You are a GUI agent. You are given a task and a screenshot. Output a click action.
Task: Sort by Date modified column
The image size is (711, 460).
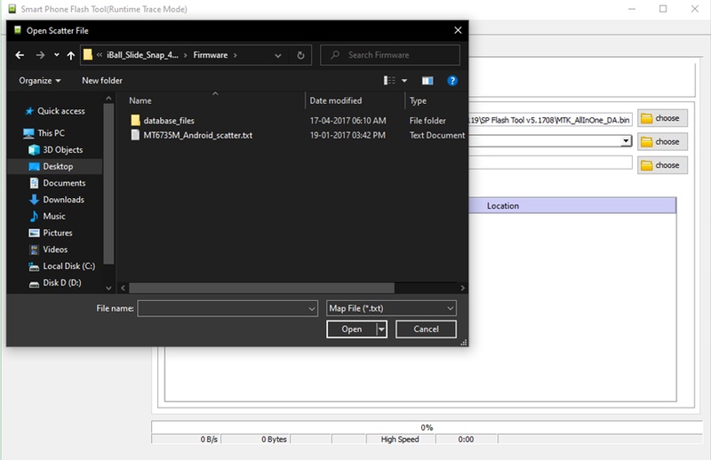(355, 100)
